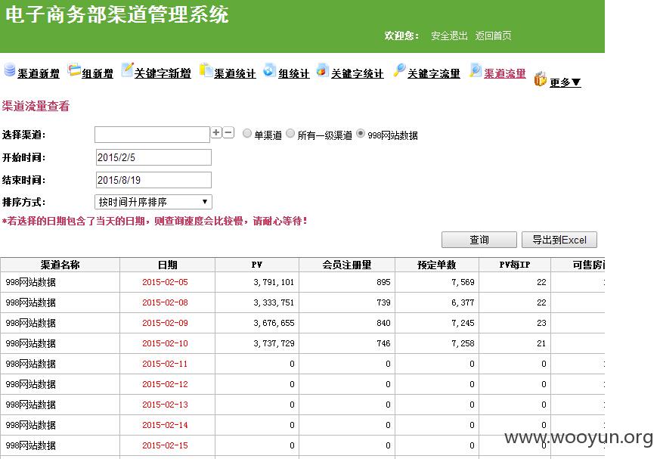Screen dimensions: 660x459
Task: Go to 关键字统计 page
Action: (x=357, y=73)
